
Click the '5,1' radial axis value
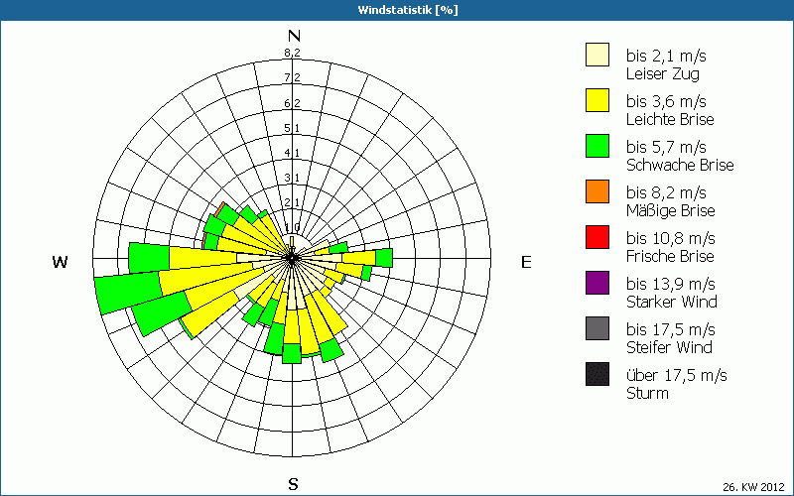pyautogui.click(x=292, y=128)
